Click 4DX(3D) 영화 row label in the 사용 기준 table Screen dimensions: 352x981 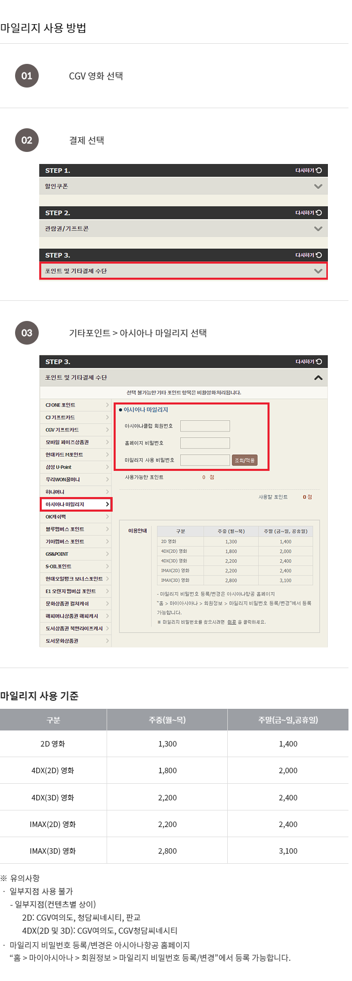click(x=53, y=798)
